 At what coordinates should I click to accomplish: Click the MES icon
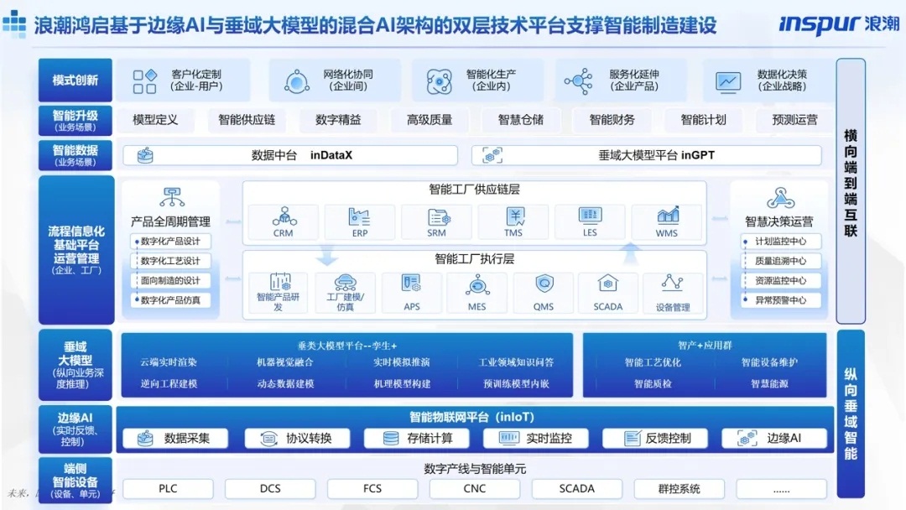pyautogui.click(x=477, y=285)
